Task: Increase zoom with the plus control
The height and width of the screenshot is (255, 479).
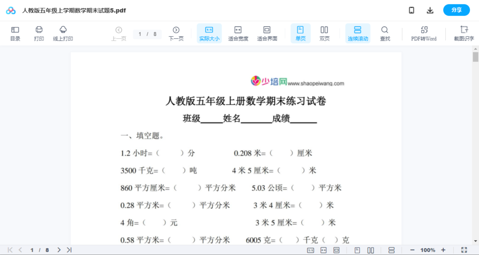Action: coord(443,250)
